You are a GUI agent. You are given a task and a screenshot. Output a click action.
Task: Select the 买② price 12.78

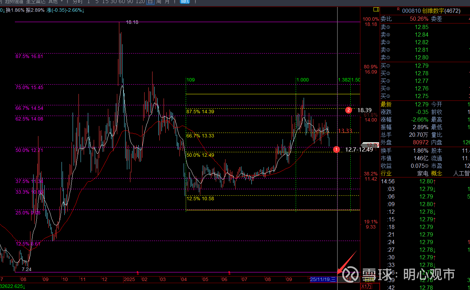pyautogui.click(x=422, y=73)
